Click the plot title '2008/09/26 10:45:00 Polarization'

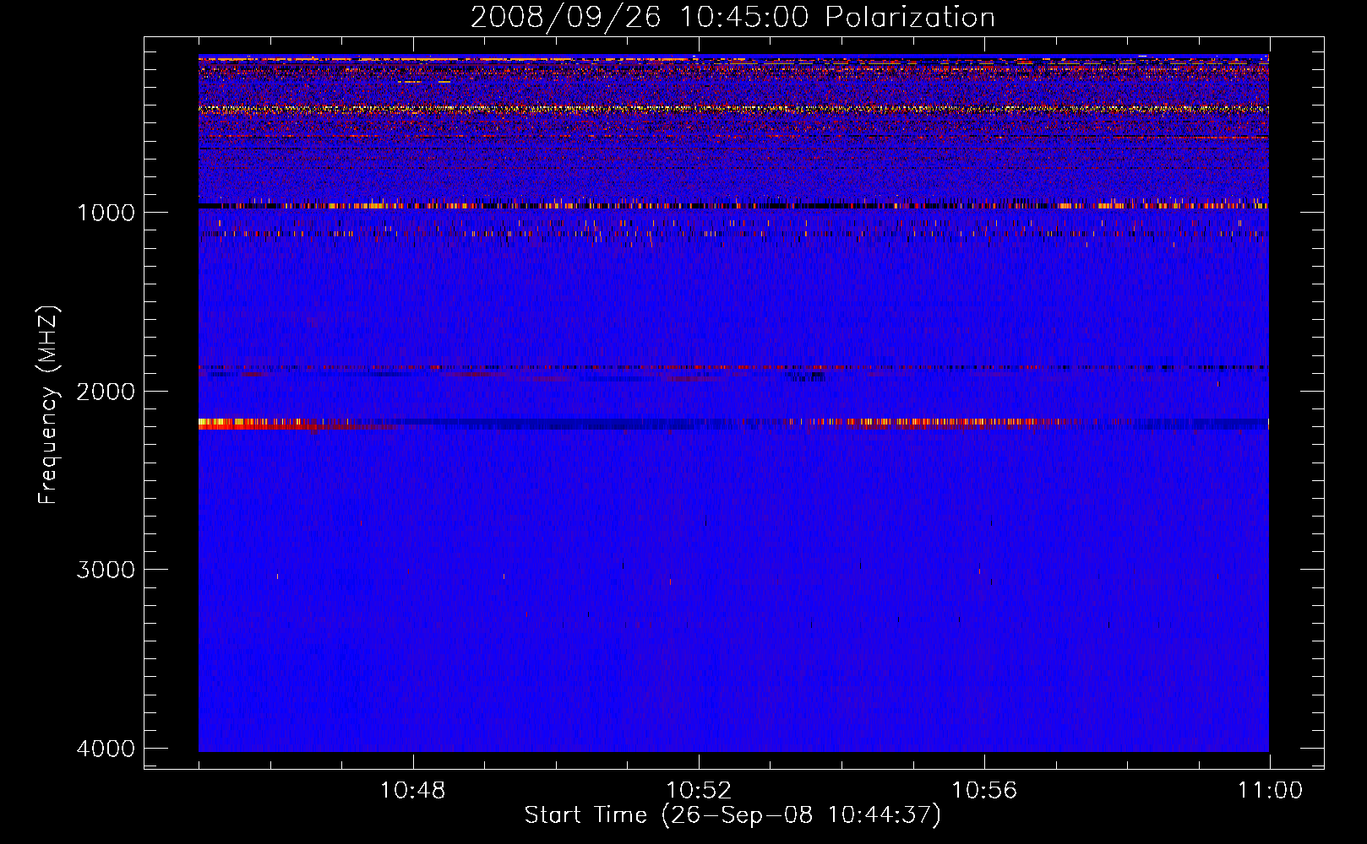733,17
